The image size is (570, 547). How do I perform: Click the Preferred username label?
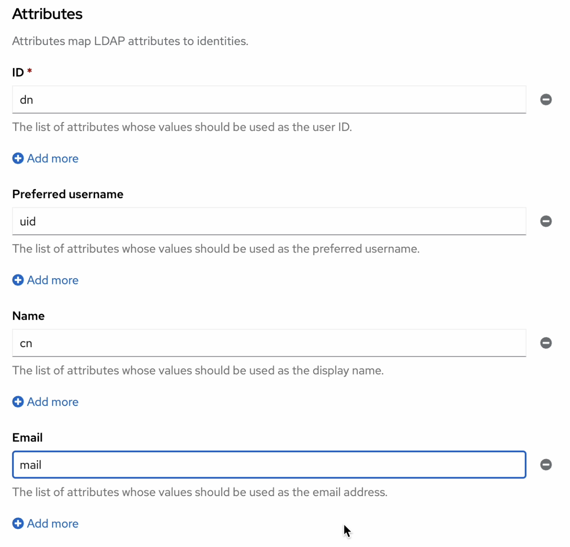68,194
